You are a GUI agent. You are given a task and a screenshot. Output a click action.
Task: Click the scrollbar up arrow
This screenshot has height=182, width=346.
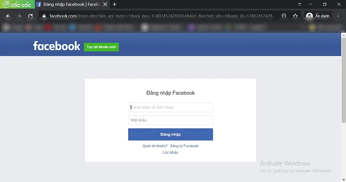point(344,35)
